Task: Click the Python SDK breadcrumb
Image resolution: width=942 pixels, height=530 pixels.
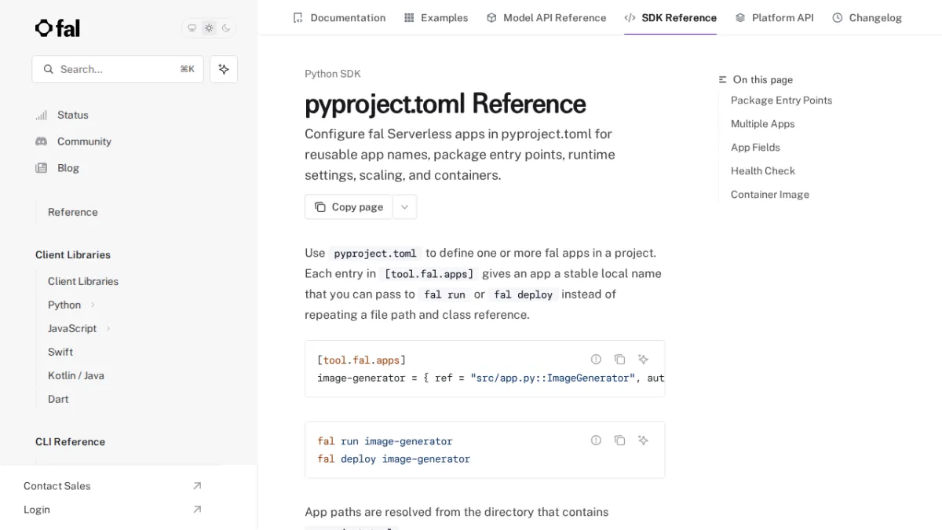Action: coord(333,74)
